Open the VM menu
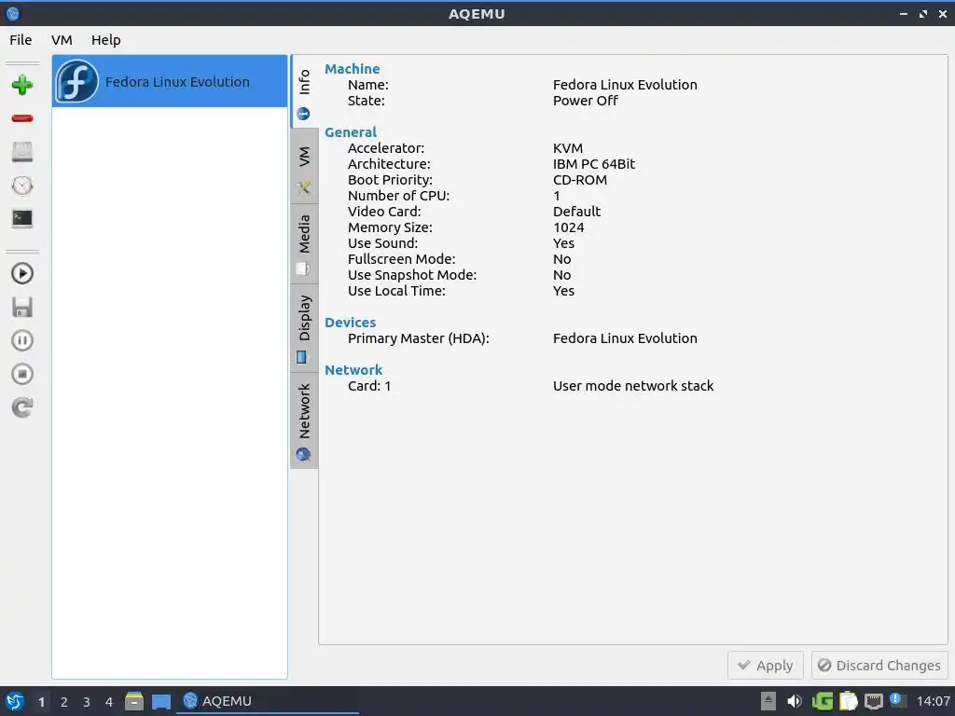This screenshot has height=716, width=955. click(x=62, y=40)
